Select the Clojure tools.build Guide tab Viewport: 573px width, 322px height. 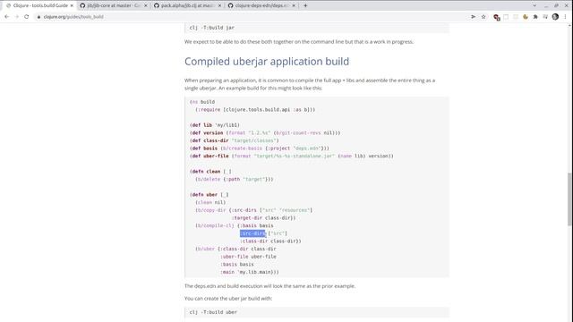tap(39, 5)
